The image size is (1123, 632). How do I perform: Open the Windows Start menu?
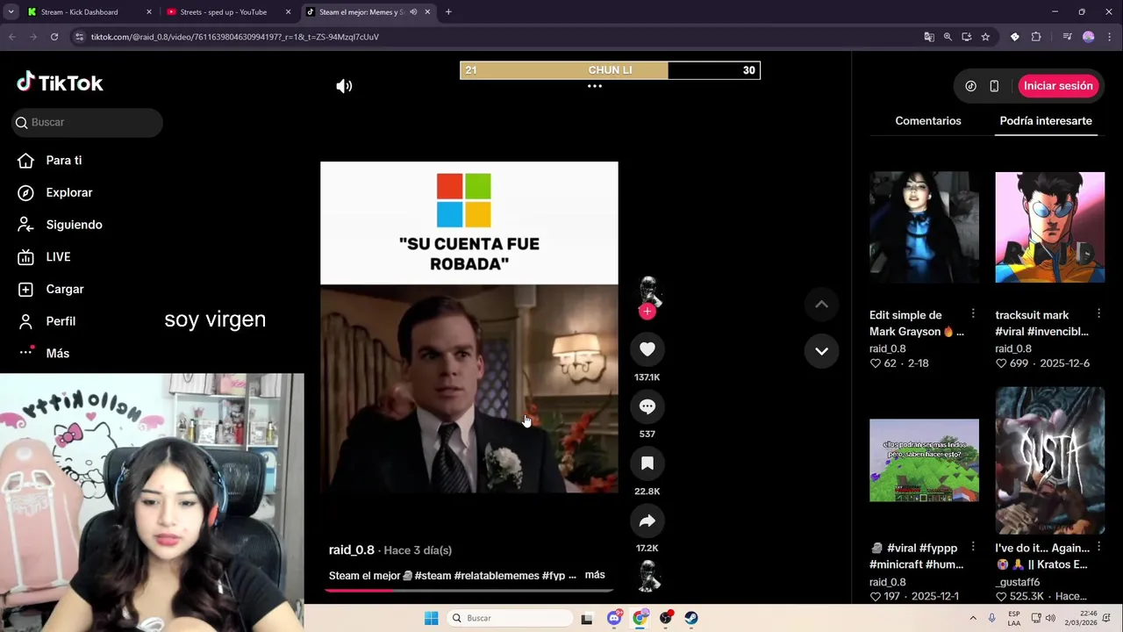431,618
